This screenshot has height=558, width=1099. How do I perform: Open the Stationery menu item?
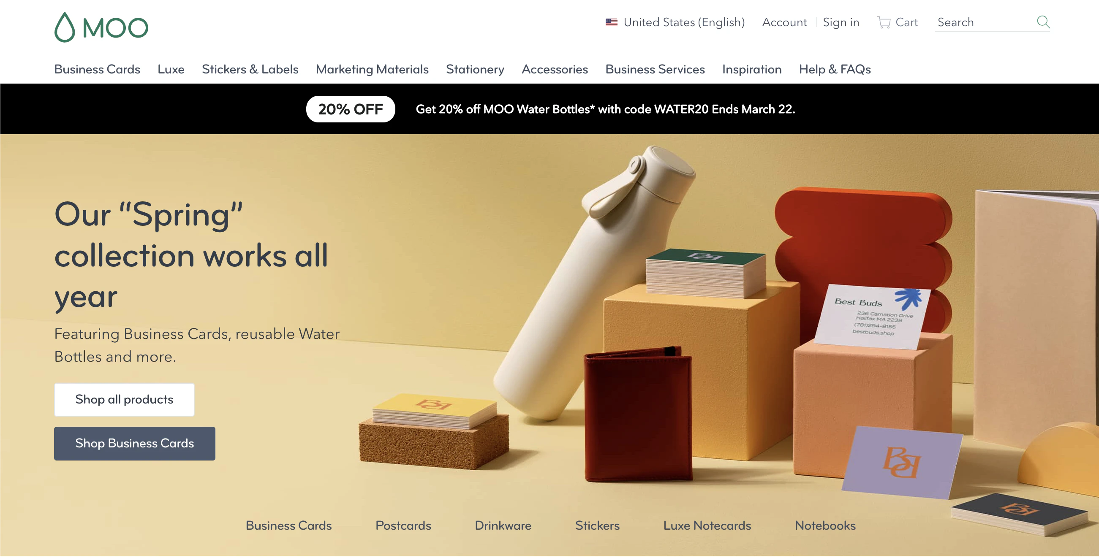coord(475,69)
